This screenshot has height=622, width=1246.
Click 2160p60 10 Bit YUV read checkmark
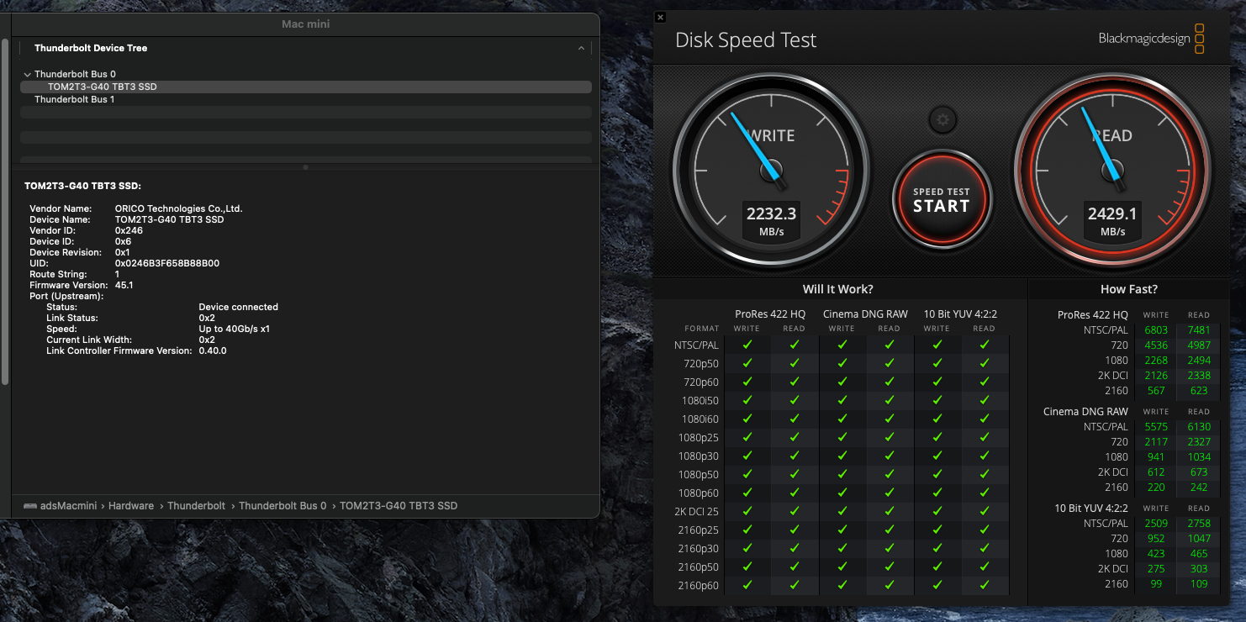click(x=984, y=585)
